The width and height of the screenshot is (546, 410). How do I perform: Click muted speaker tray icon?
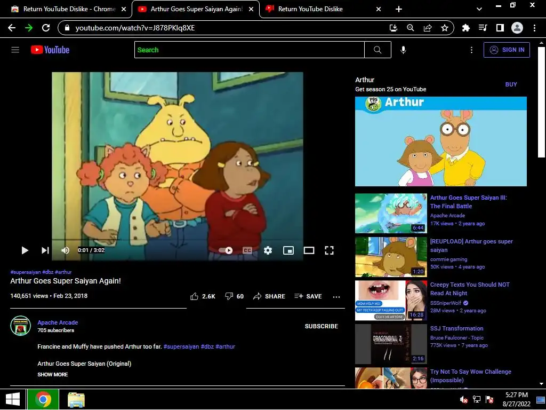pos(463,399)
